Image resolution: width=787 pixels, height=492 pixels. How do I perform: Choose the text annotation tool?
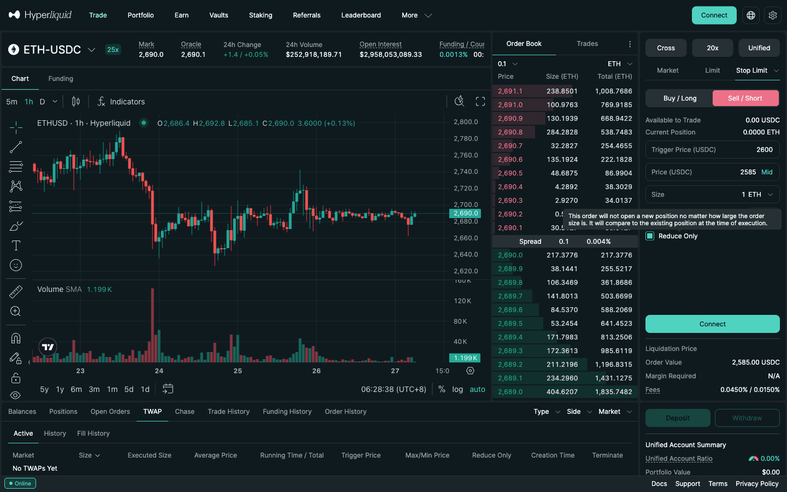tap(16, 245)
